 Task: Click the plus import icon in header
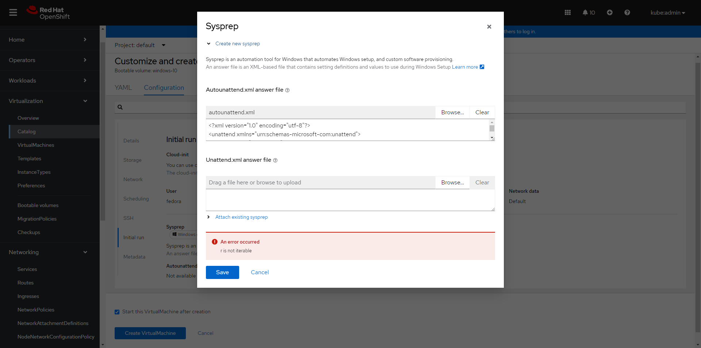pyautogui.click(x=609, y=12)
